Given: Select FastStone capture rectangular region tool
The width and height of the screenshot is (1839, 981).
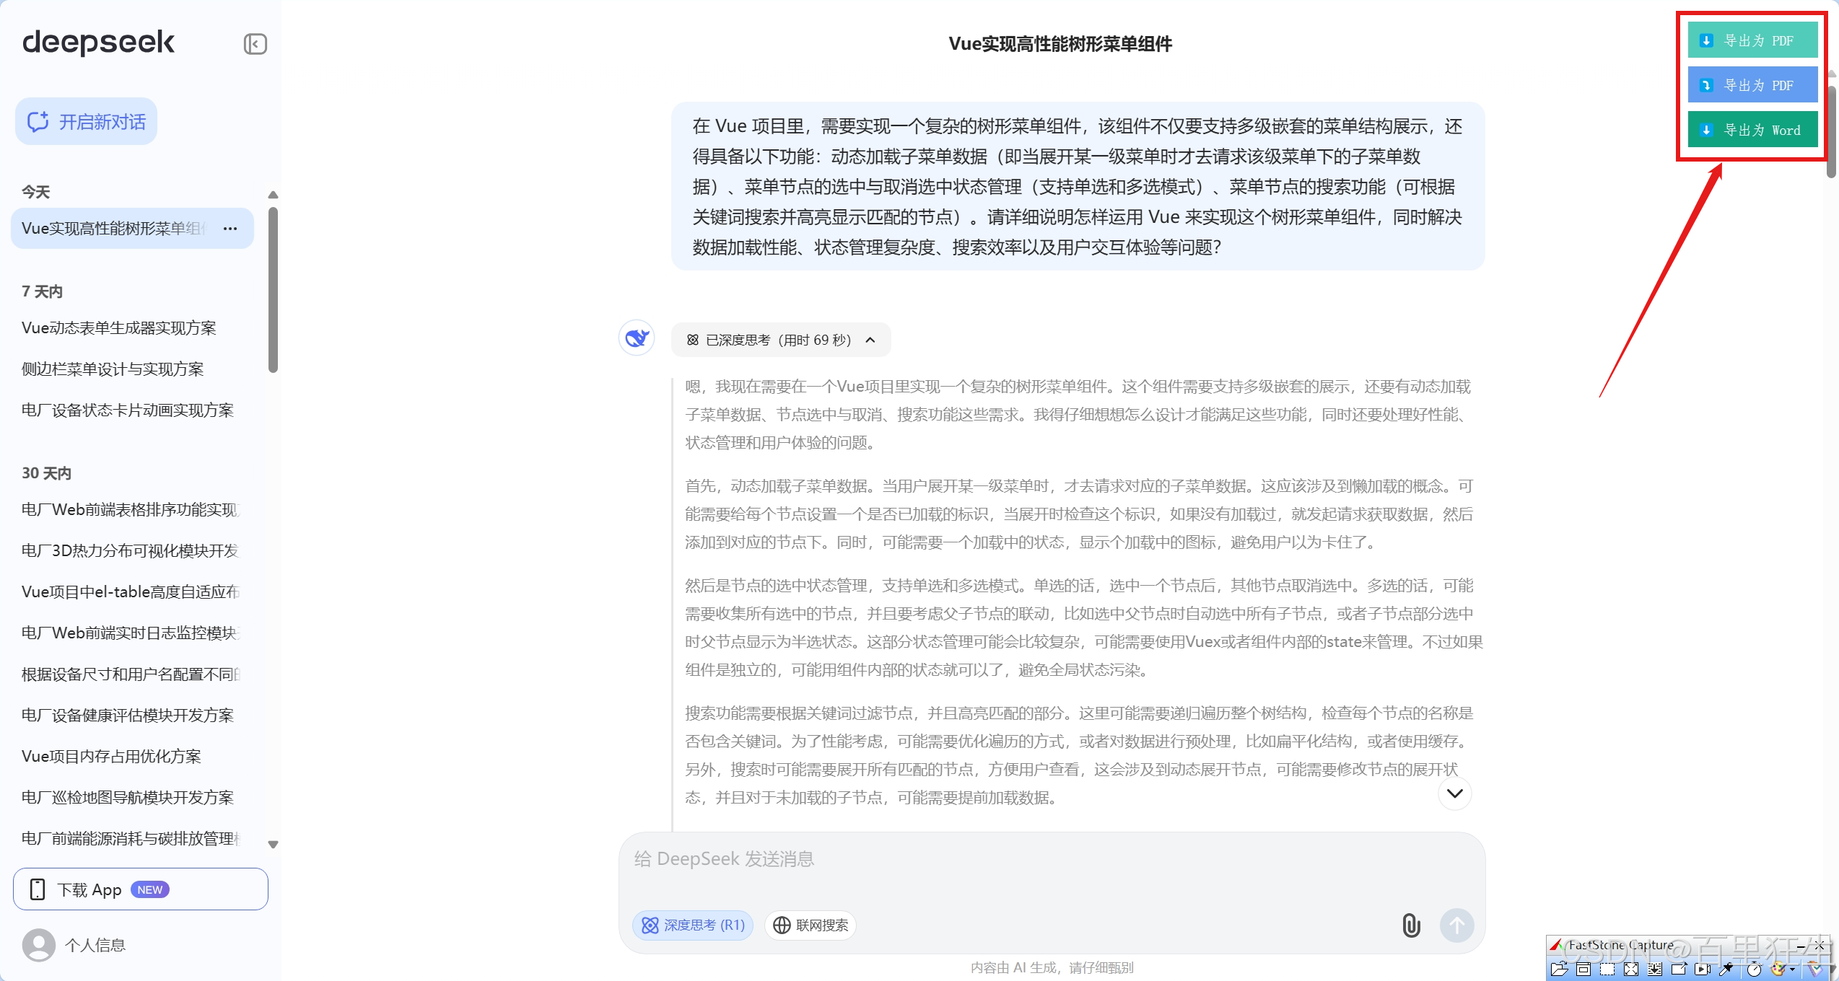Looking at the screenshot, I should point(1607,969).
